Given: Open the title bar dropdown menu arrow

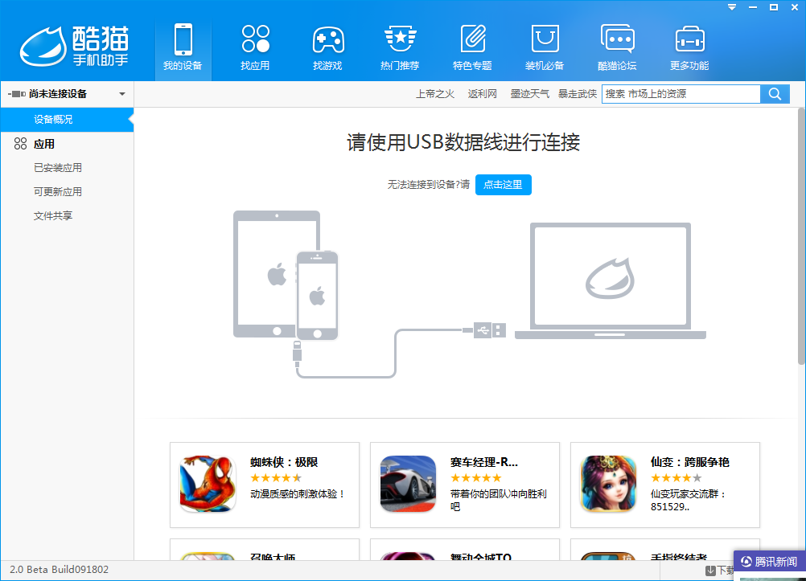Looking at the screenshot, I should click(732, 7).
